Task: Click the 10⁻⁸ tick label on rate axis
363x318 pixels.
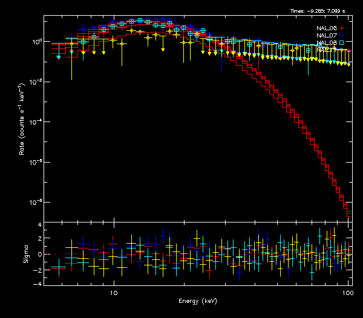Action: tap(36, 202)
